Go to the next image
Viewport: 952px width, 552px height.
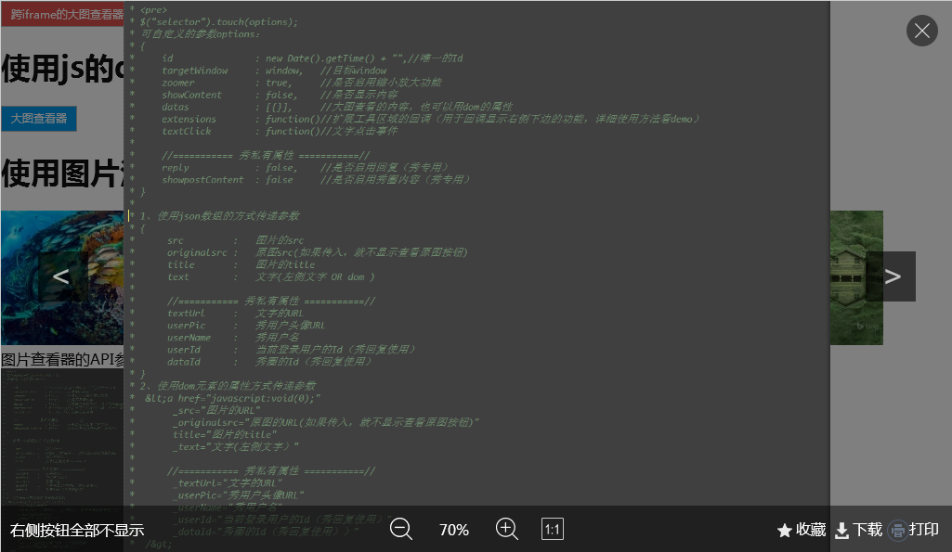point(892,276)
